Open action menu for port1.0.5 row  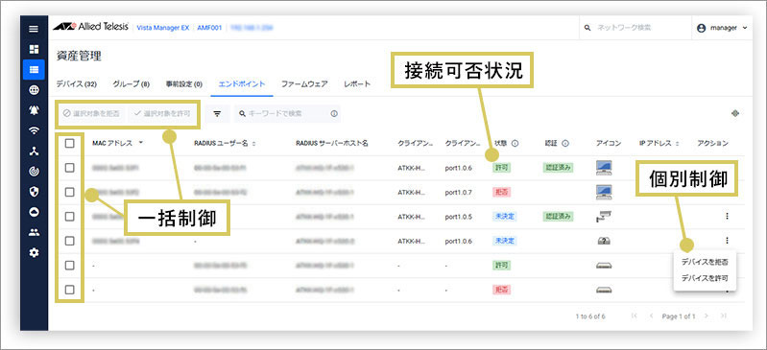727,216
